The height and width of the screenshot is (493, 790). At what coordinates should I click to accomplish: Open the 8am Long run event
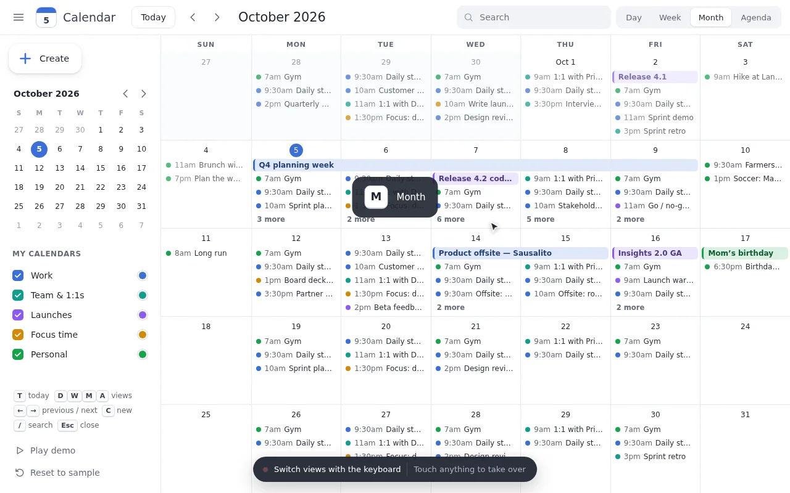tap(206, 253)
